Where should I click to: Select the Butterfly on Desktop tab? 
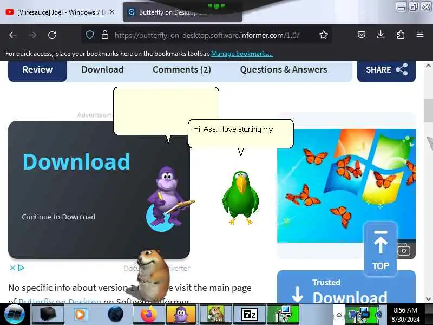pos(182,12)
